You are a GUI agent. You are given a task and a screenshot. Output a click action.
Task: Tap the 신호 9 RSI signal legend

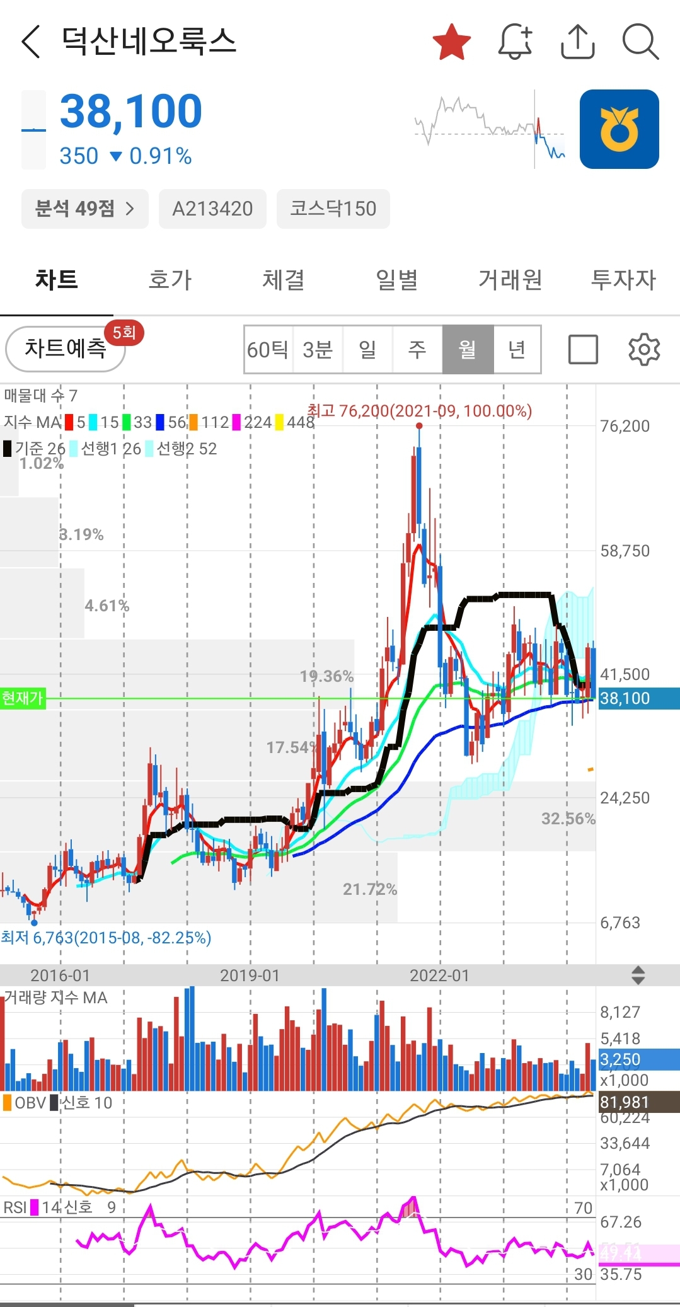point(90,1207)
